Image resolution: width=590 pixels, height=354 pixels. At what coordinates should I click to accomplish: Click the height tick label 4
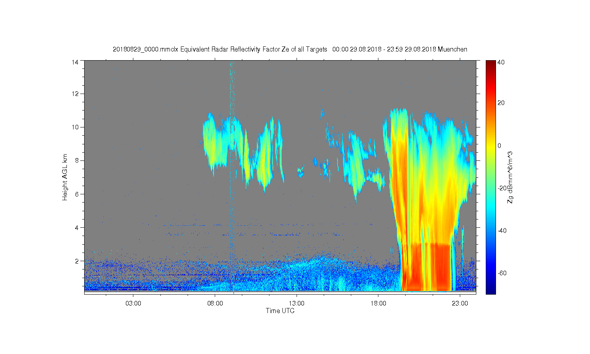coord(77,227)
